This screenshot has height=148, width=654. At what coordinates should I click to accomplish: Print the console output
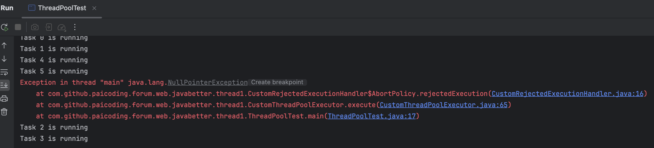(x=4, y=98)
